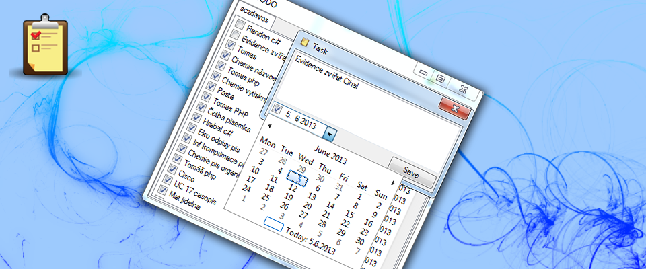Image resolution: width=646 pixels, height=269 pixels.
Task: Select day 15 in the June calendar
Action: (349, 215)
